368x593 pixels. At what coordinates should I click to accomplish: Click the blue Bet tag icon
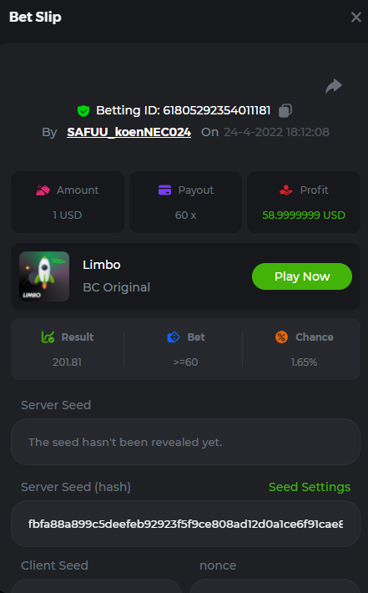pyautogui.click(x=174, y=337)
